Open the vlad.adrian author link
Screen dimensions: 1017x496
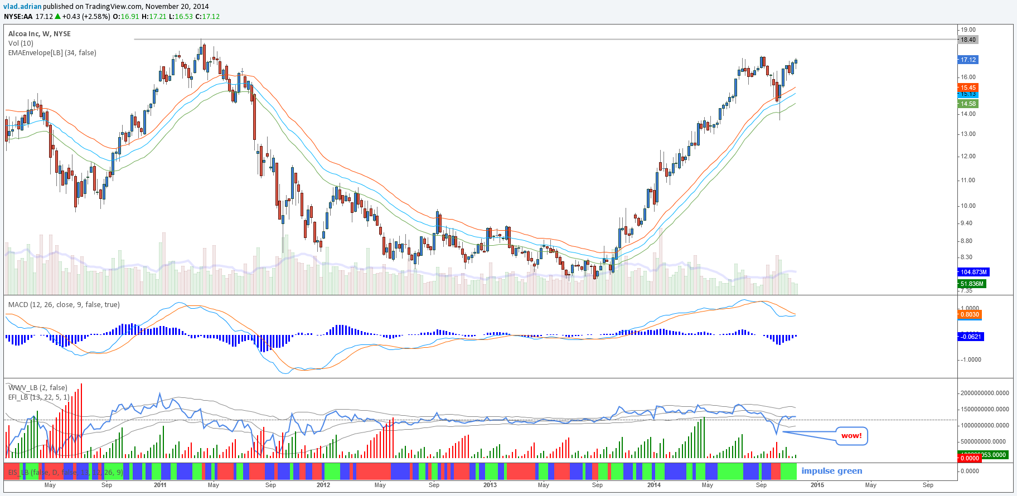22,7
